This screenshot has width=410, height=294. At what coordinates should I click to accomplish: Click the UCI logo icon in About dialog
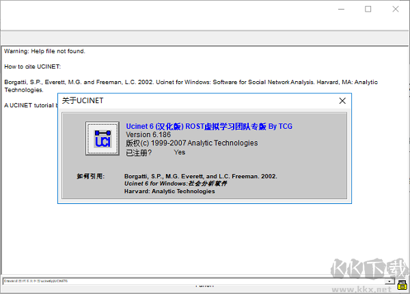click(102, 138)
